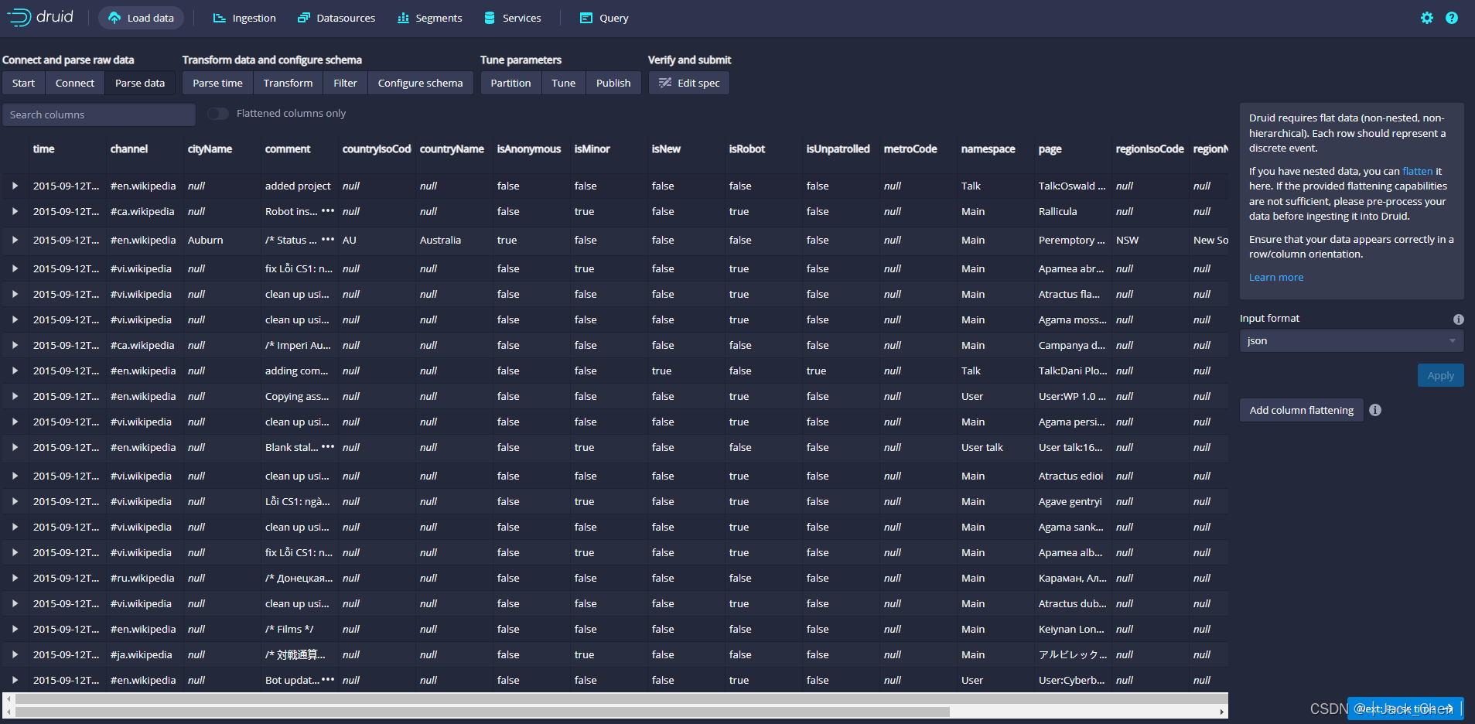Toggle Flattened columns only switch

[218, 114]
